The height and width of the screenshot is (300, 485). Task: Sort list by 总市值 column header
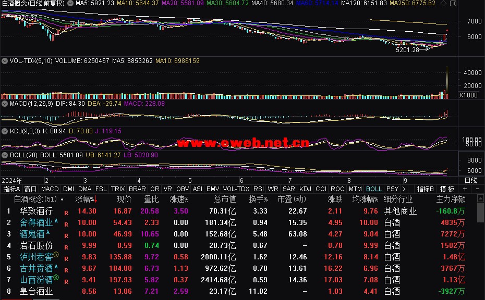pos(225,199)
